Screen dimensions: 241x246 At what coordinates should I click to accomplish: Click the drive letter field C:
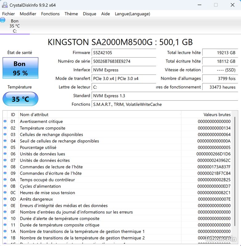click(x=124, y=87)
